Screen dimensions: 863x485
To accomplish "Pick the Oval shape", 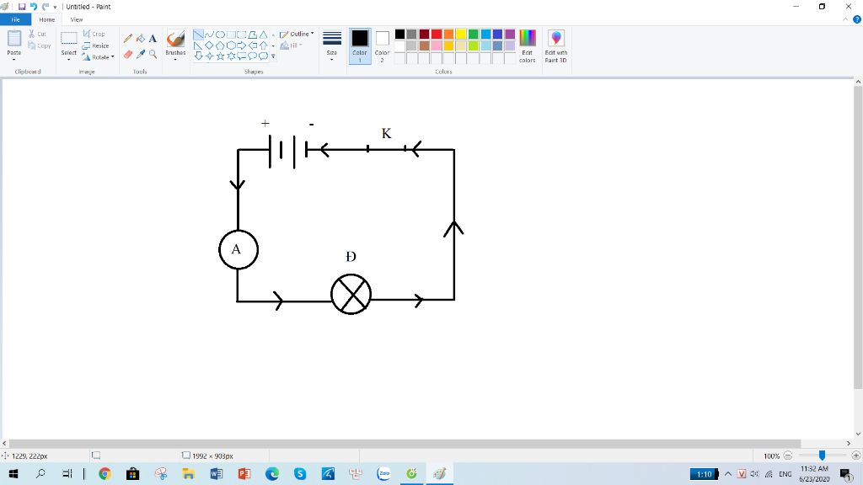I will coord(220,35).
